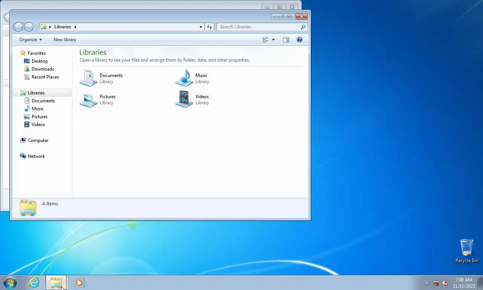483x290 pixels.
Task: Open the Videos library in main pane
Action: click(x=192, y=99)
